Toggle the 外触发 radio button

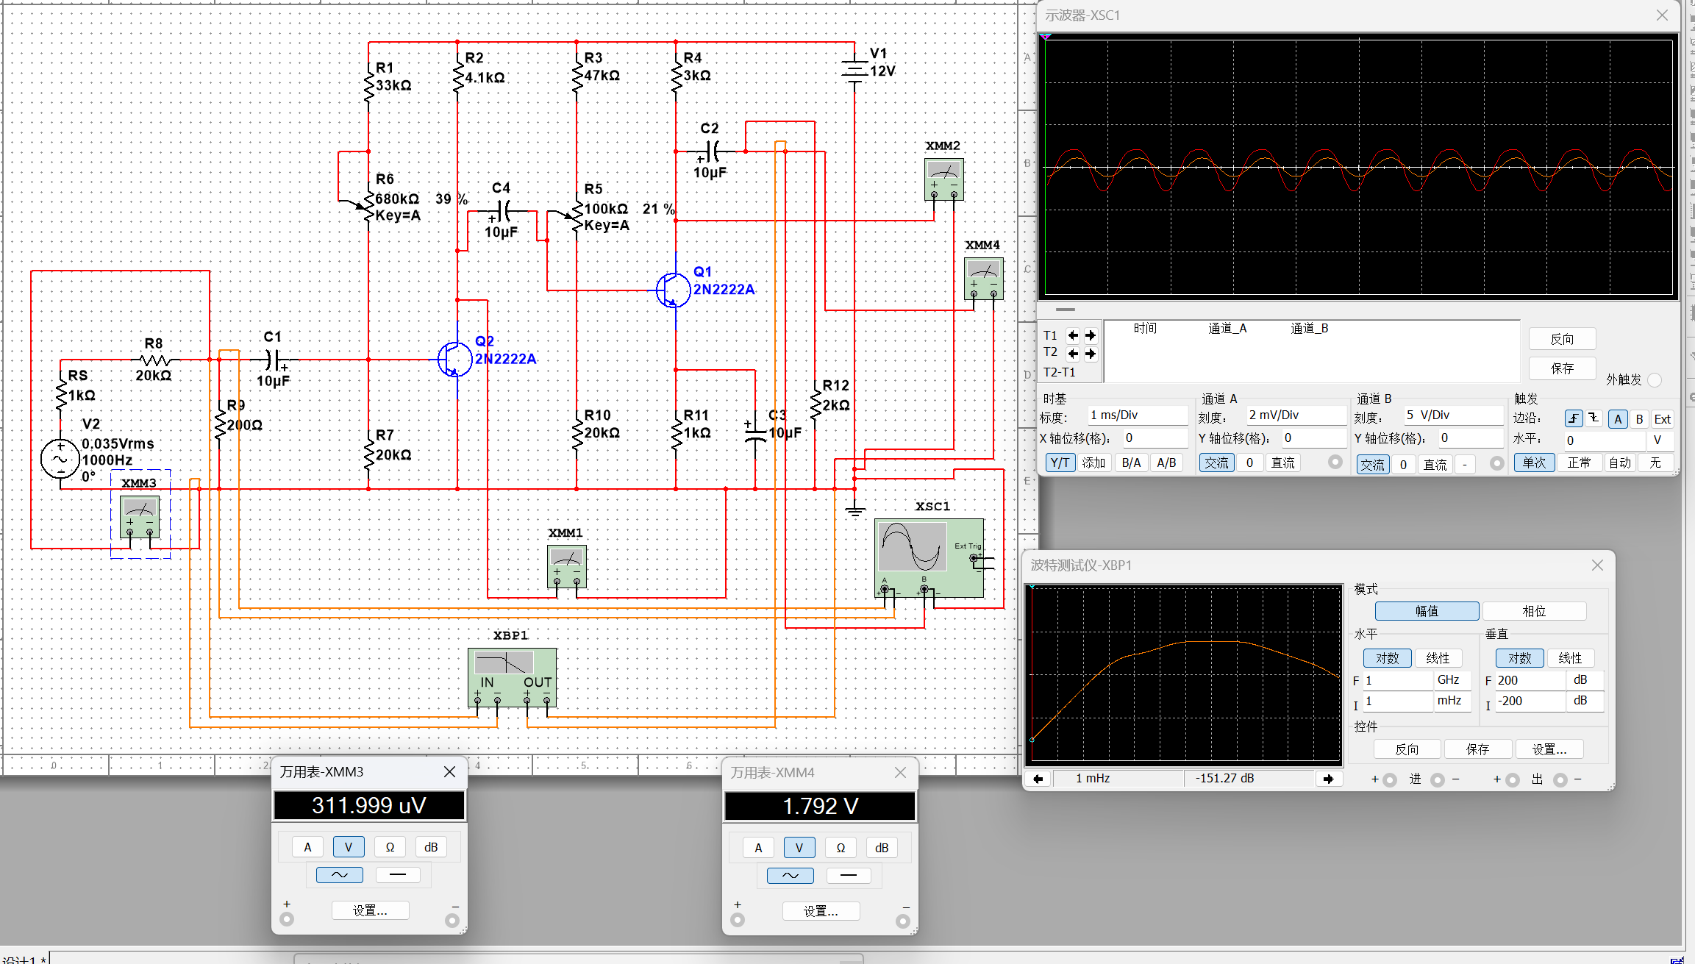1655,380
